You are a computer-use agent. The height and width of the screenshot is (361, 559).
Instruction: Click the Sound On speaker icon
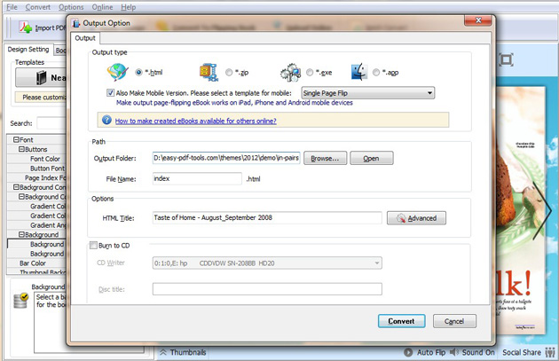pos(454,352)
